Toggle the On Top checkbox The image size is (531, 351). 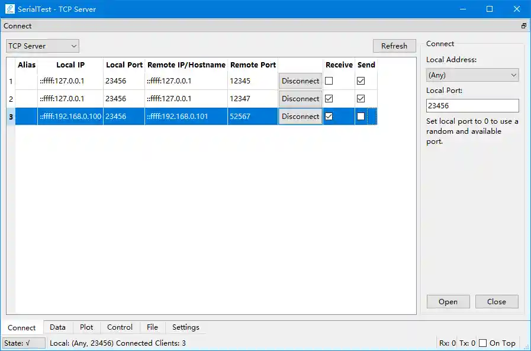tap(483, 343)
